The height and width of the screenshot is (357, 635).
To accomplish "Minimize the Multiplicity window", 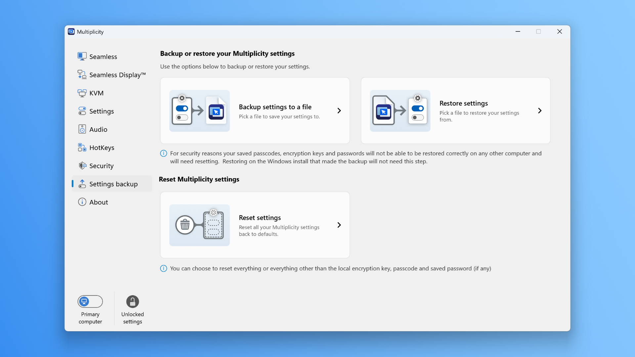I will [518, 31].
